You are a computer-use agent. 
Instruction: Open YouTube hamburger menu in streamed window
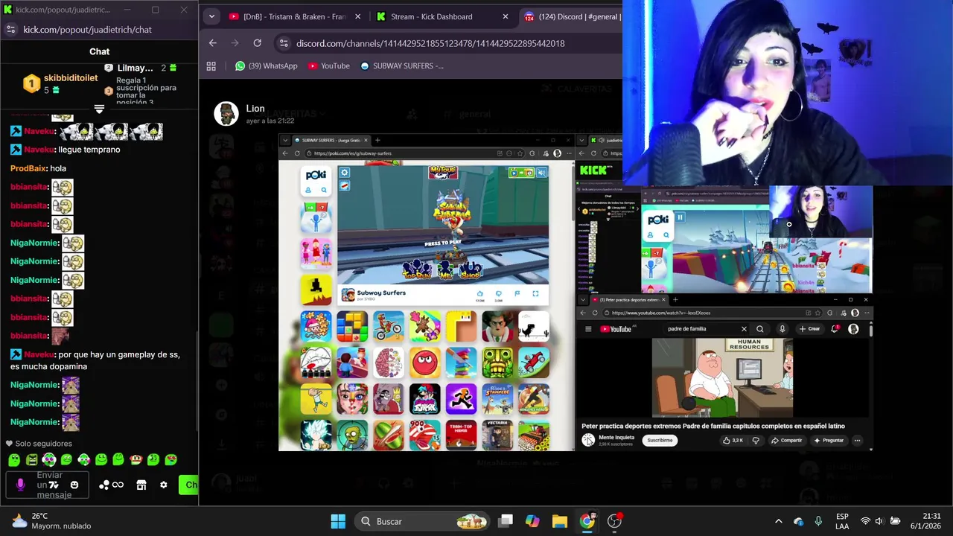[588, 329]
